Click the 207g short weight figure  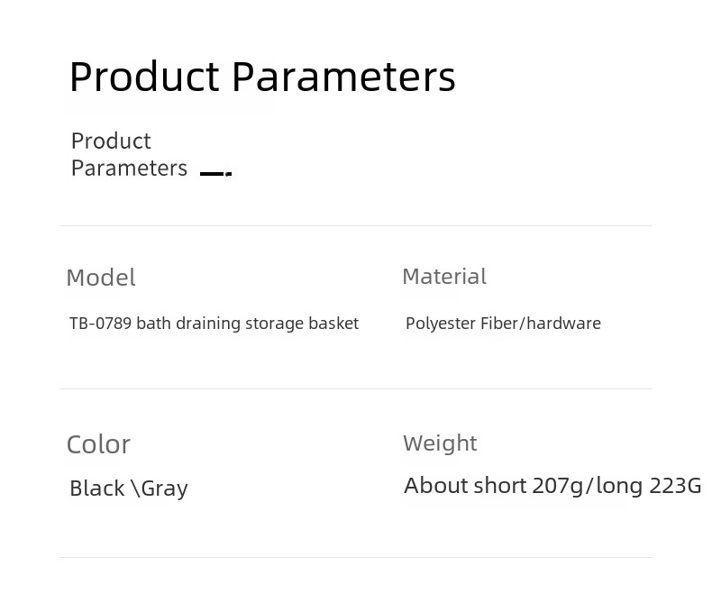point(558,486)
